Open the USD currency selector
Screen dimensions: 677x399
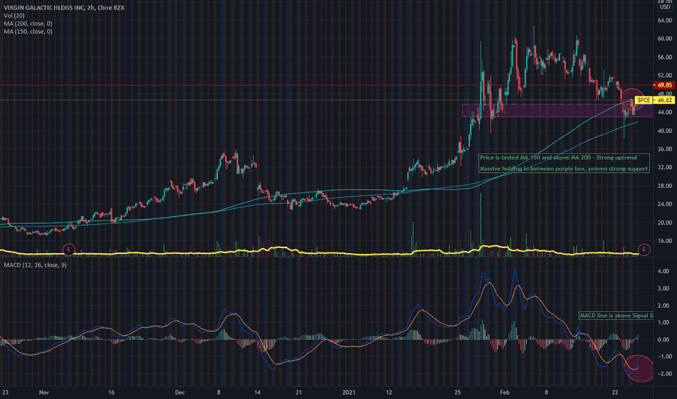(x=665, y=7)
